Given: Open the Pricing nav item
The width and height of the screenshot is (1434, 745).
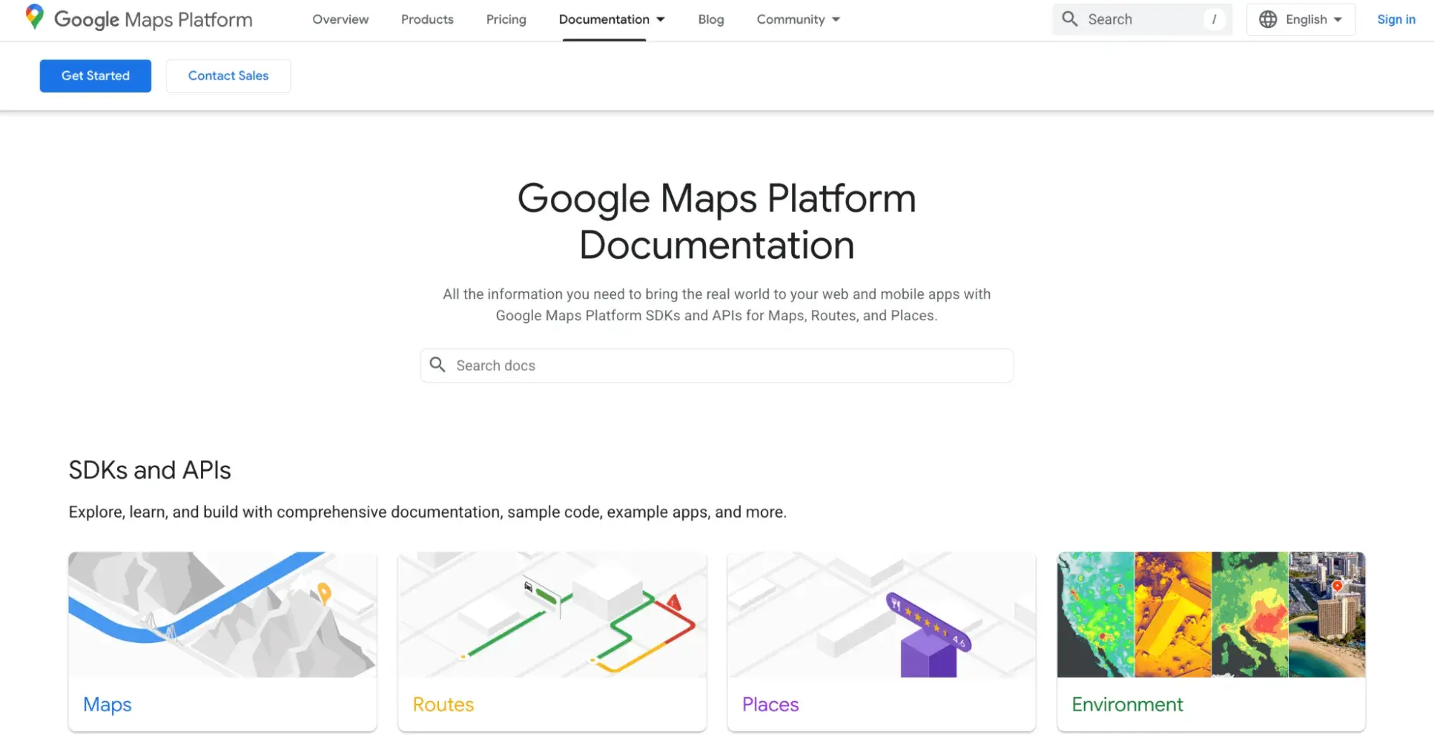Looking at the screenshot, I should point(506,19).
